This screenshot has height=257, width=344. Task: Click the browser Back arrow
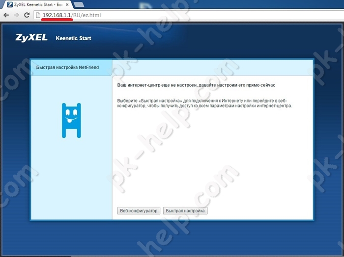(6, 15)
